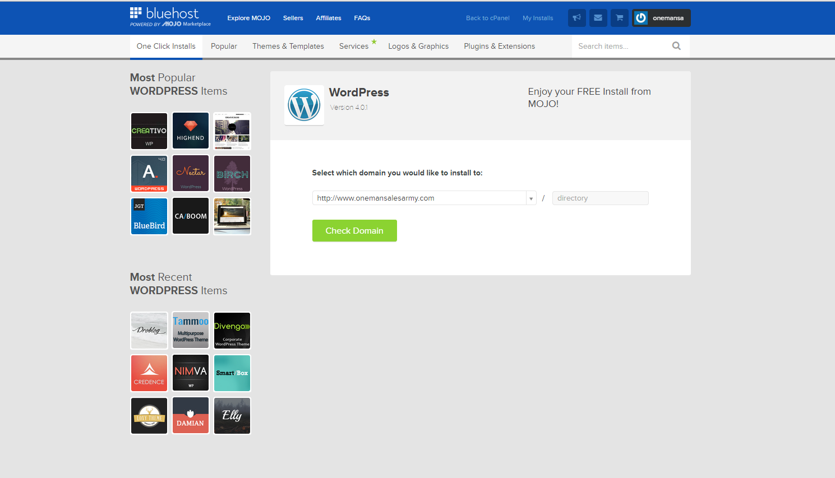This screenshot has height=478, width=835.
Task: Open the Highend theme thumbnail
Action: 191,131
